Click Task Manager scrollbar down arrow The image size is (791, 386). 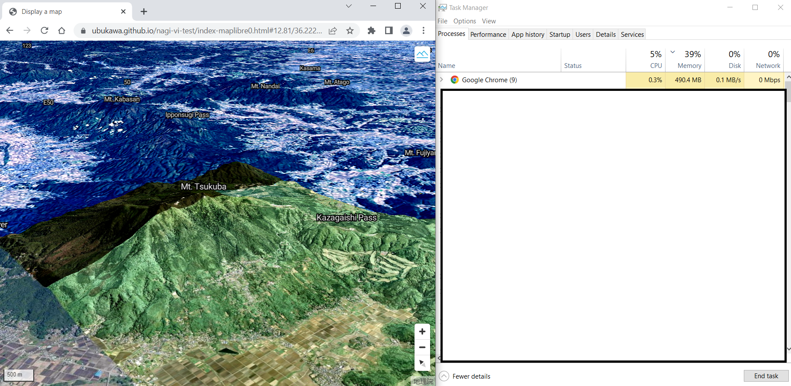click(x=788, y=349)
